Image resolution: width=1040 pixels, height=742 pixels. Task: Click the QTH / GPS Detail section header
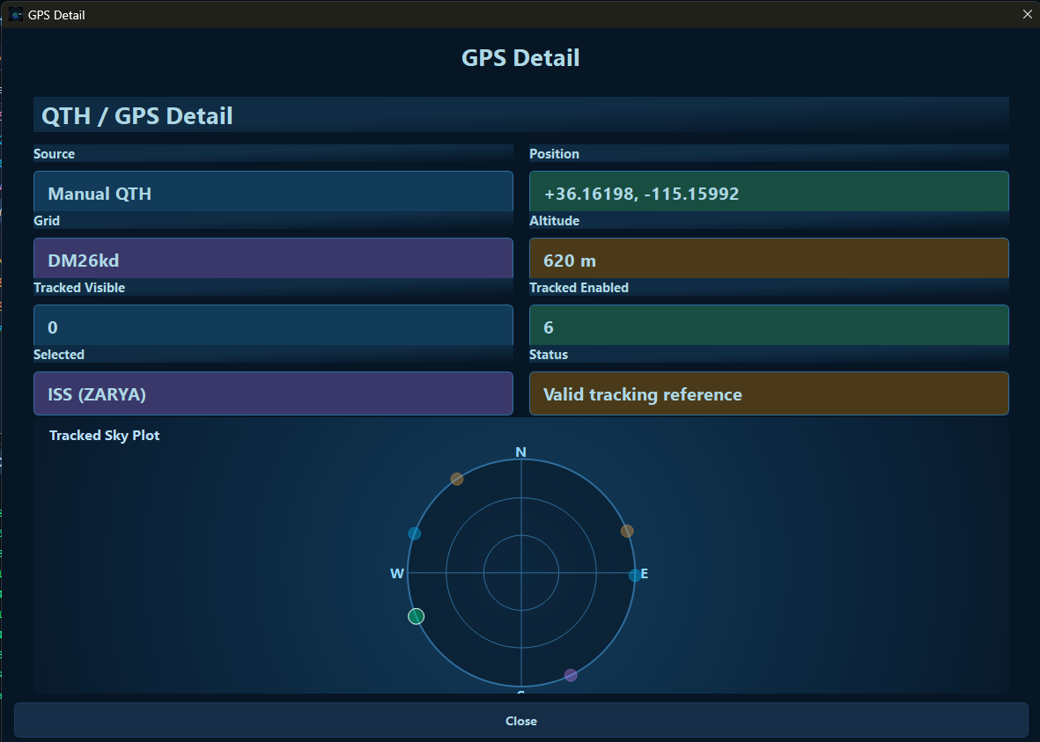tap(520, 115)
